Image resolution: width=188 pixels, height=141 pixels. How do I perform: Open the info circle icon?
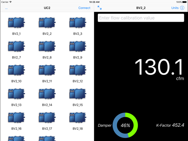182,8
